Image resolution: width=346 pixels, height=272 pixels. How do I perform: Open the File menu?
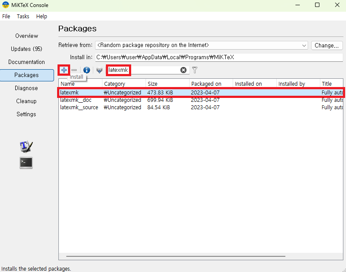point(6,16)
